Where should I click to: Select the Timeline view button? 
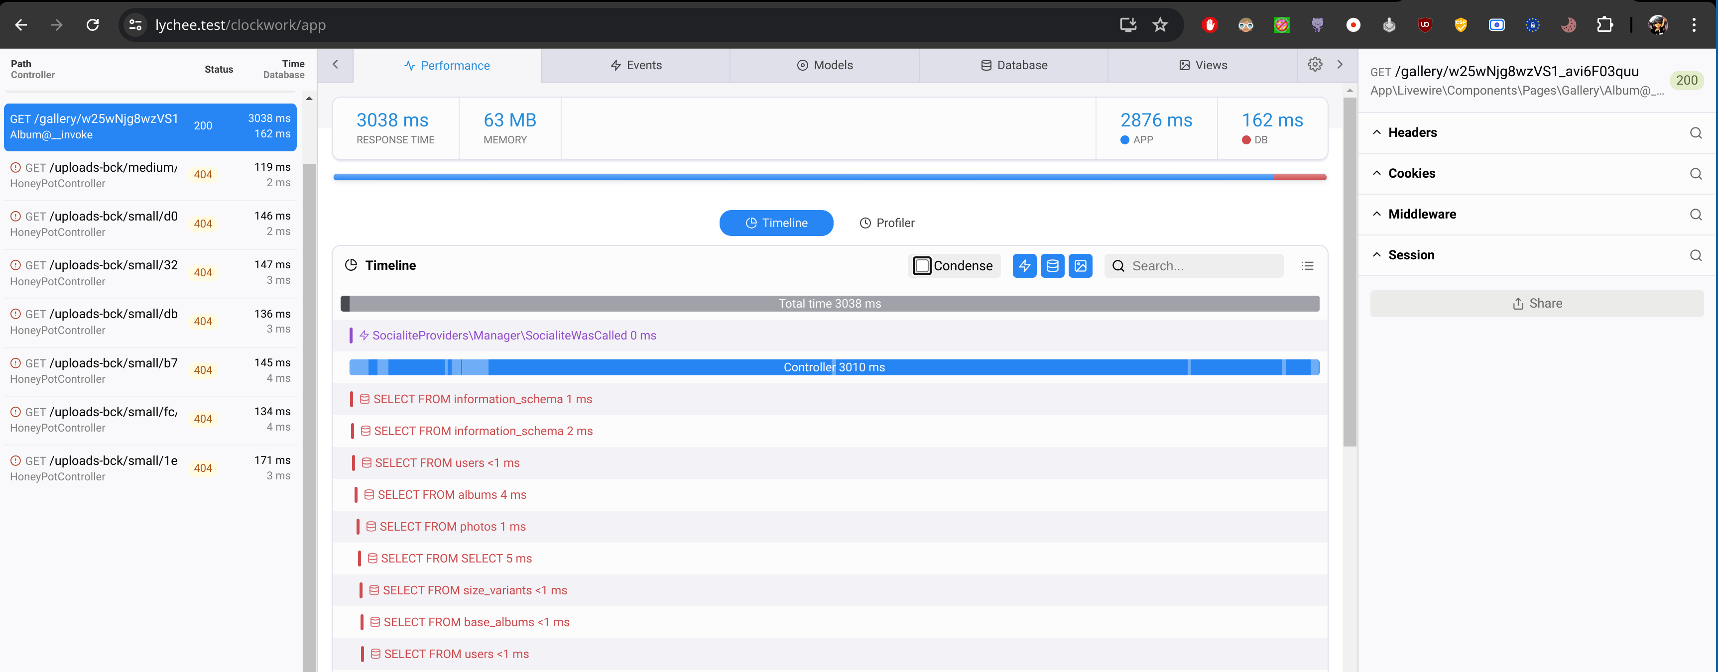pos(776,223)
